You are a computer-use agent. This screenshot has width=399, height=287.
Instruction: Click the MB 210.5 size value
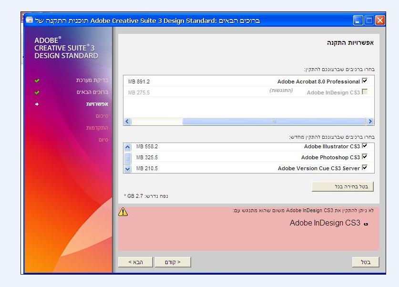coord(147,168)
